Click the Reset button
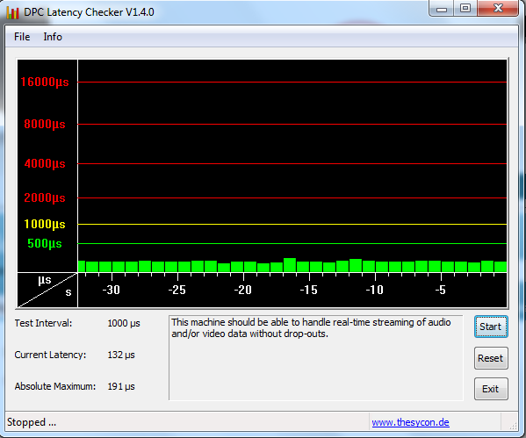 point(491,358)
